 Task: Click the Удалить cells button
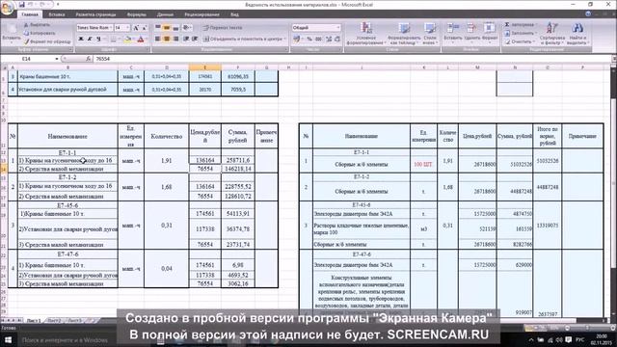(x=471, y=32)
